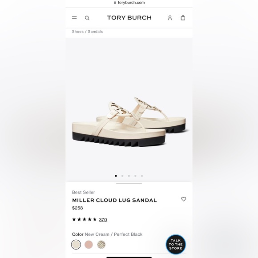Select the patterned snake color swatch
Screen dimensions: 258x258
click(101, 245)
